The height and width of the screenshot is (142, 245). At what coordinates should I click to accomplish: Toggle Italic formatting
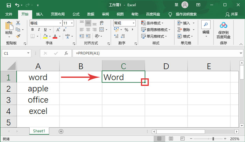[38, 30]
